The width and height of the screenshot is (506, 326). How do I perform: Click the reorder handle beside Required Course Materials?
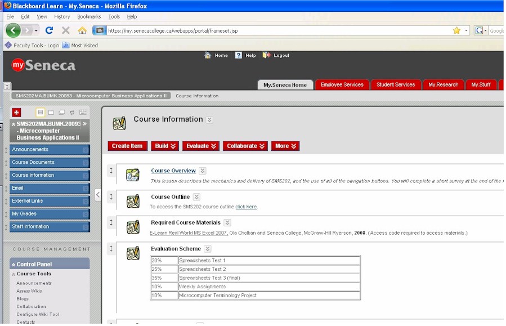pos(111,222)
